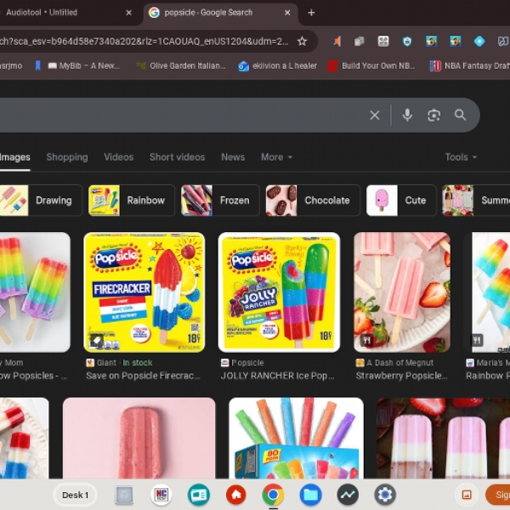
Task: Click the blue diamond extension icon
Action: click(x=479, y=42)
